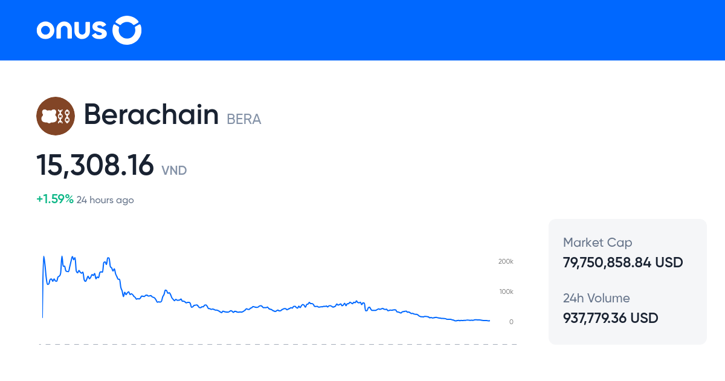Click the 24h Volume value

pos(610,317)
